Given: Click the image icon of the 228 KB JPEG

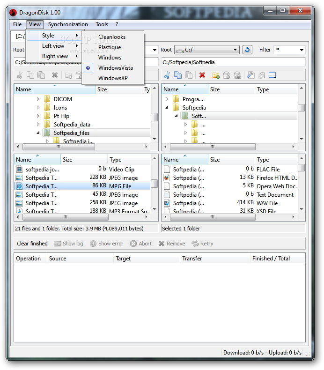Looking at the screenshot, I should pyautogui.click(x=19, y=178).
